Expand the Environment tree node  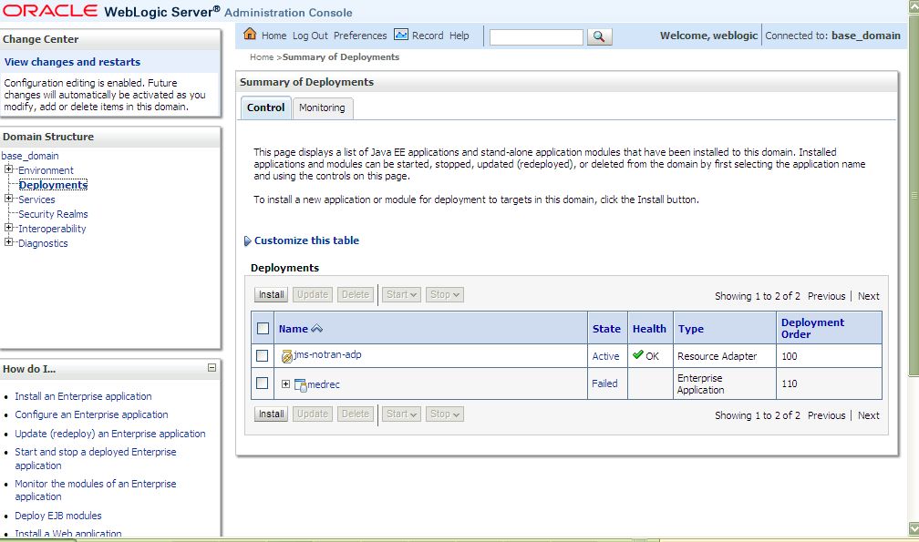8,169
